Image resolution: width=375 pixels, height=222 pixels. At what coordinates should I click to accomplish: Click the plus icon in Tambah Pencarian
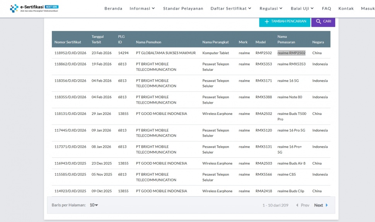point(267,22)
